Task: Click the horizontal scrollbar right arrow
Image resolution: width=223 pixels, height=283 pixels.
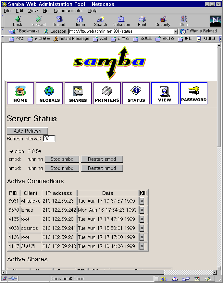Action: [x=215, y=272]
